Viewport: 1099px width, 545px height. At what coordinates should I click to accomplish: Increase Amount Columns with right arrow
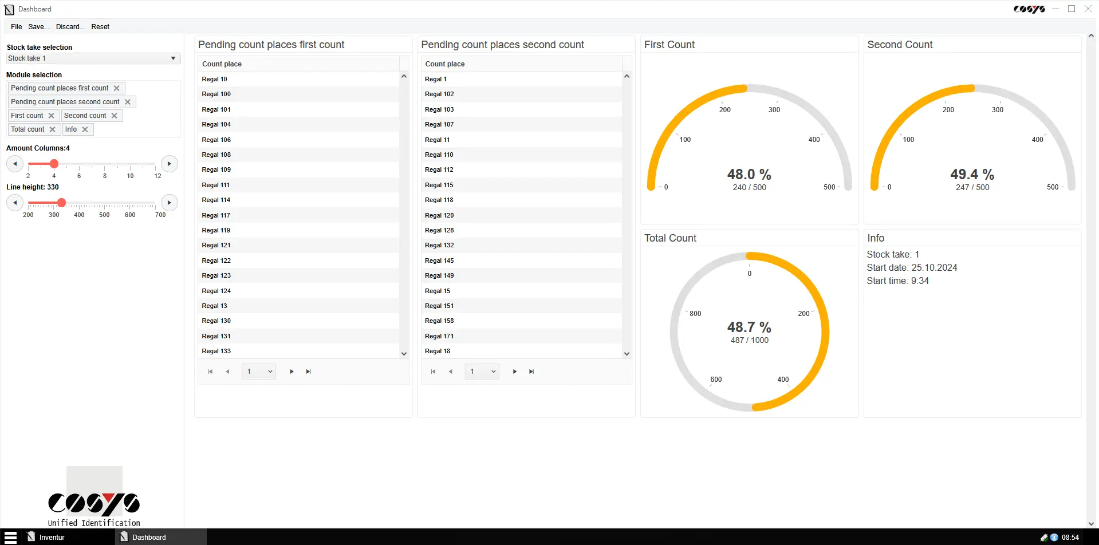pyautogui.click(x=169, y=164)
